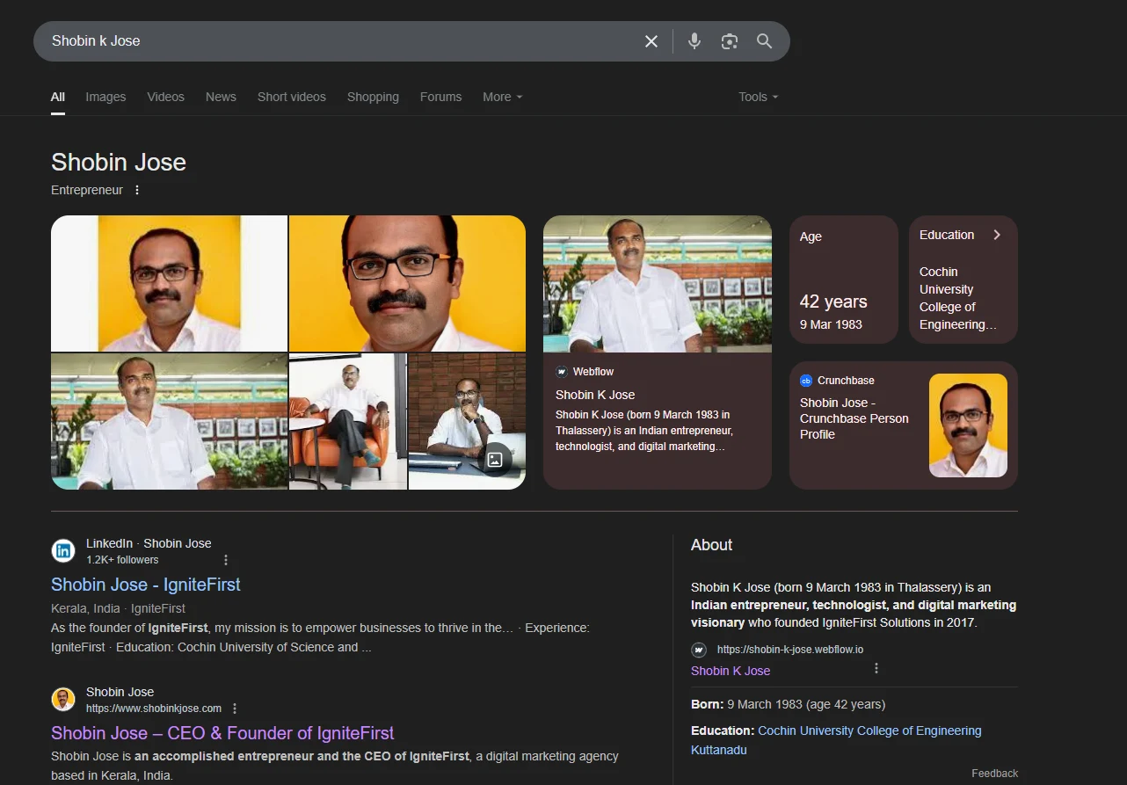
Task: Expand the More search filters dropdown
Action: pos(503,97)
